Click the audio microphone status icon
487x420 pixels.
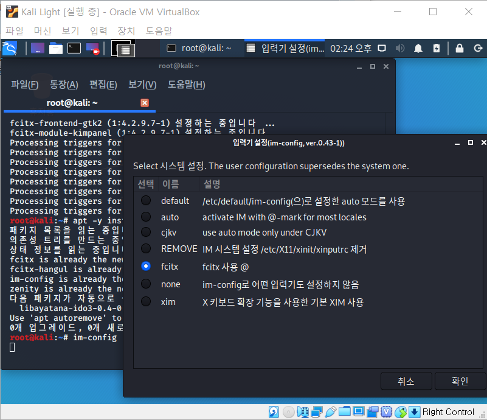click(x=303, y=412)
